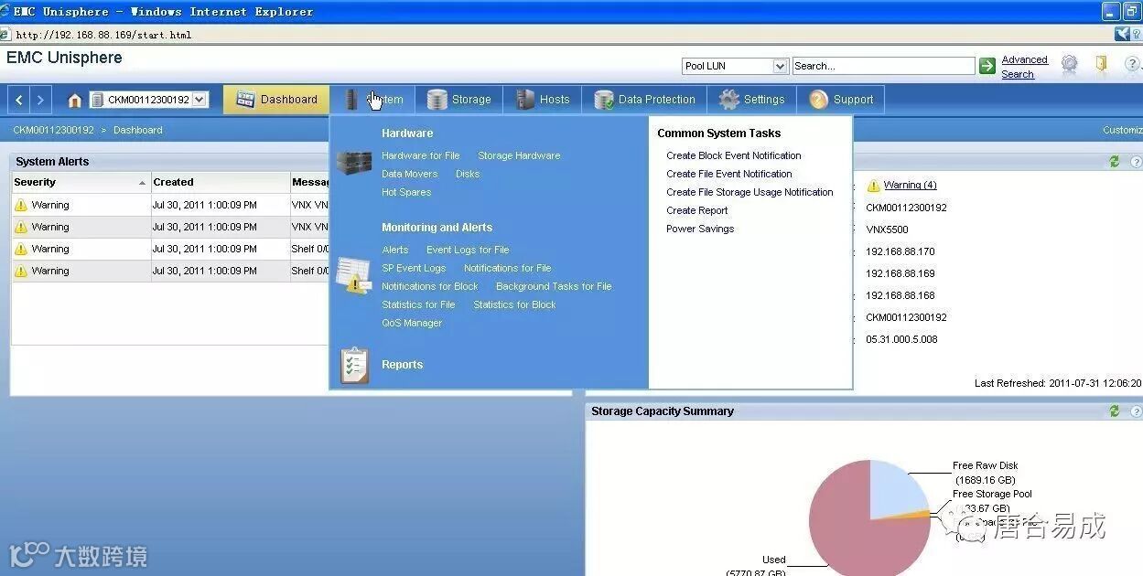This screenshot has width=1143, height=576.
Task: Click the Monitoring and Alerts log icon
Action: [353, 275]
